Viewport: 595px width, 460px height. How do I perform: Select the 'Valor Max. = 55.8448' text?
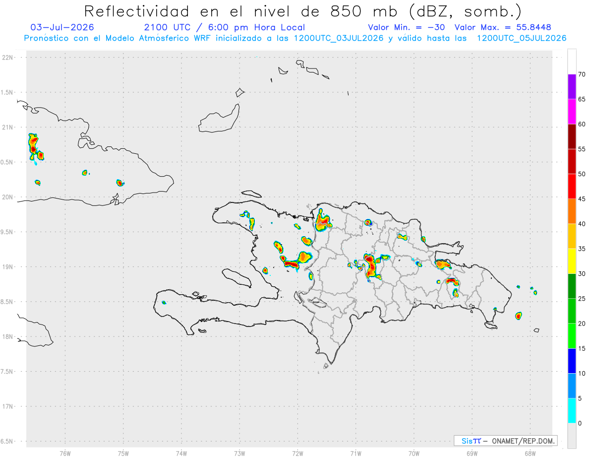[x=503, y=27]
